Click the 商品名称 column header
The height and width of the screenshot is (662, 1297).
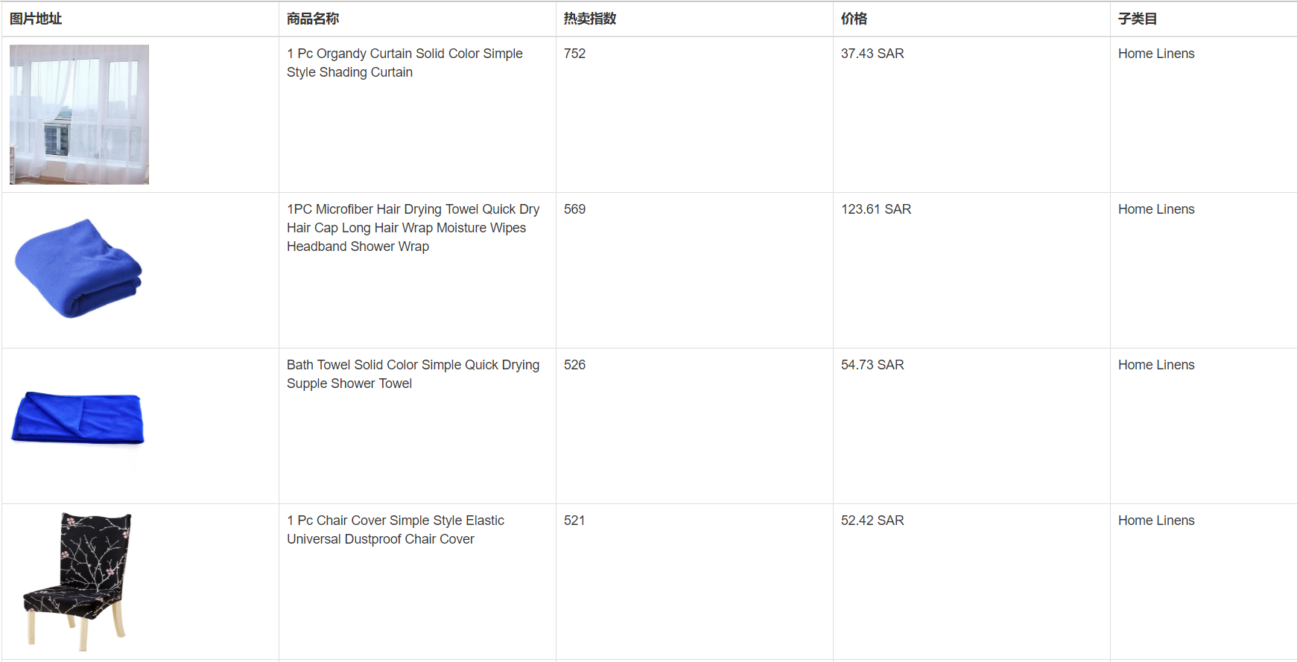313,19
